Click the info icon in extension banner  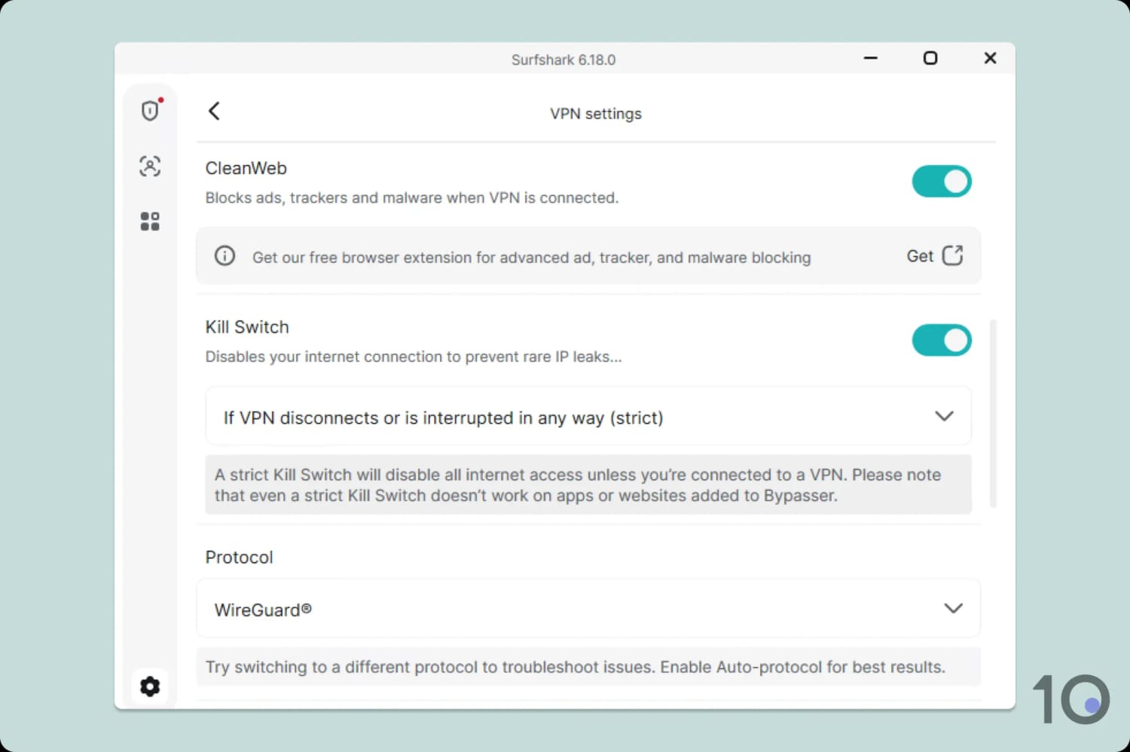click(x=224, y=255)
